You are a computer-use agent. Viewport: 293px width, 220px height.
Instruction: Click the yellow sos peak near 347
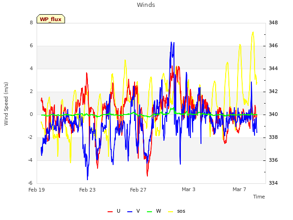[253, 33]
